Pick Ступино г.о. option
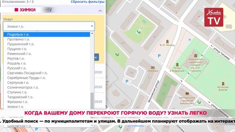Viewport: 235px width, 132px height. point(47,92)
